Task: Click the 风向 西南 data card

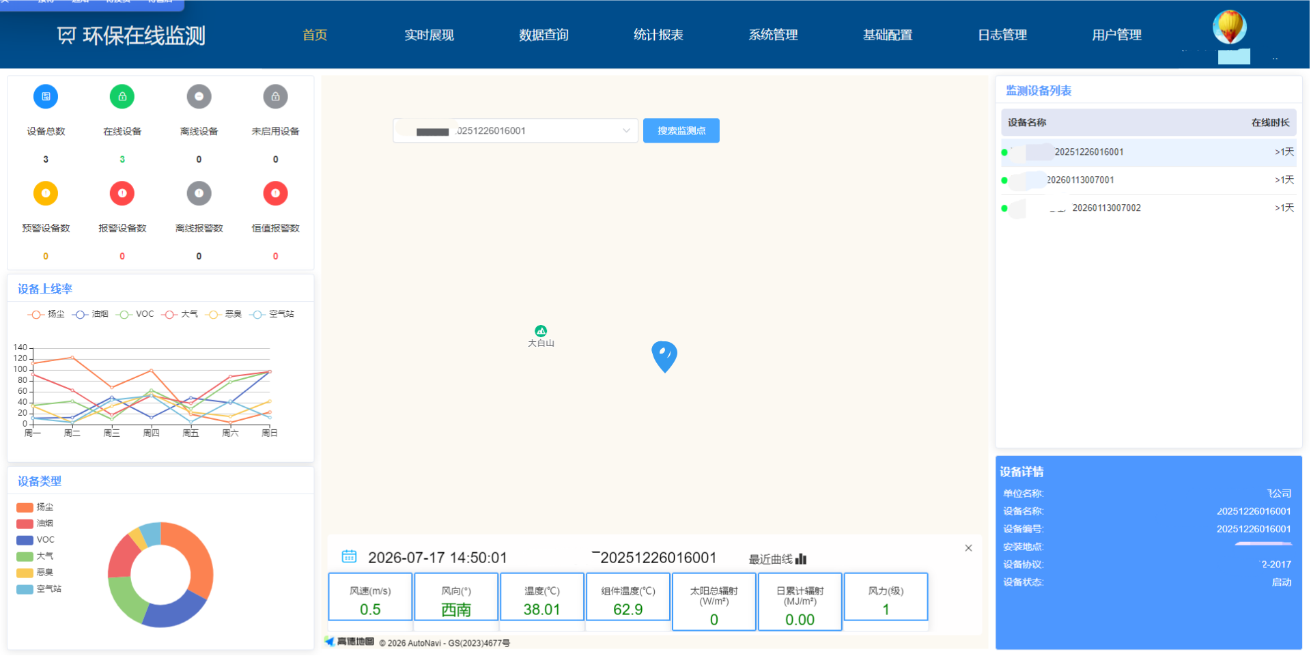Action: click(x=456, y=597)
